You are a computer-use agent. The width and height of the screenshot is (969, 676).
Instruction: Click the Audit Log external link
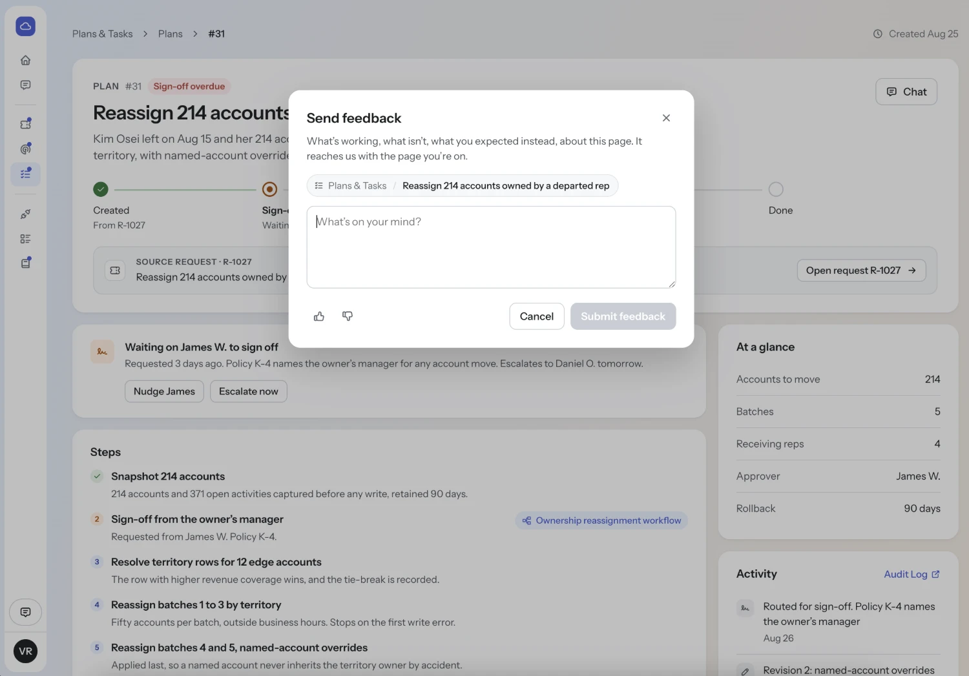click(x=912, y=574)
